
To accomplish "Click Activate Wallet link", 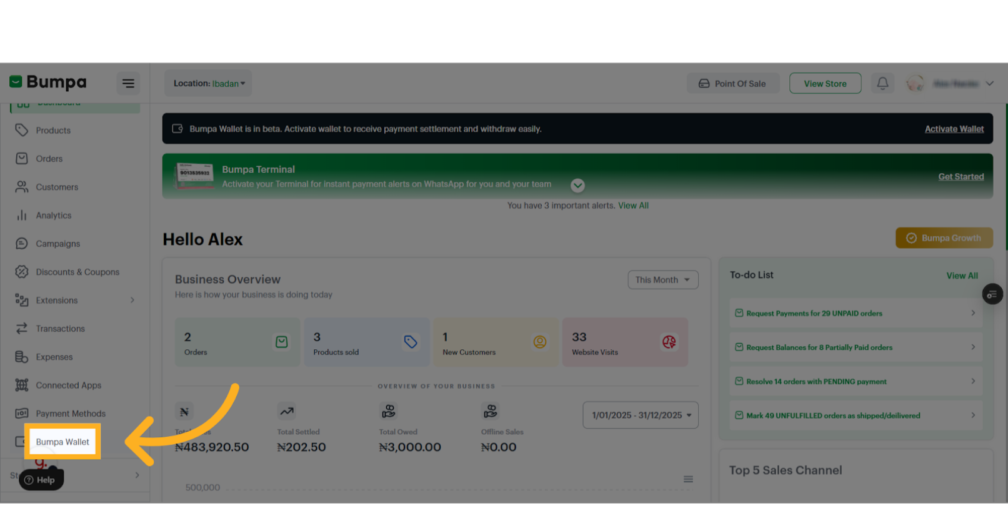I will [954, 129].
